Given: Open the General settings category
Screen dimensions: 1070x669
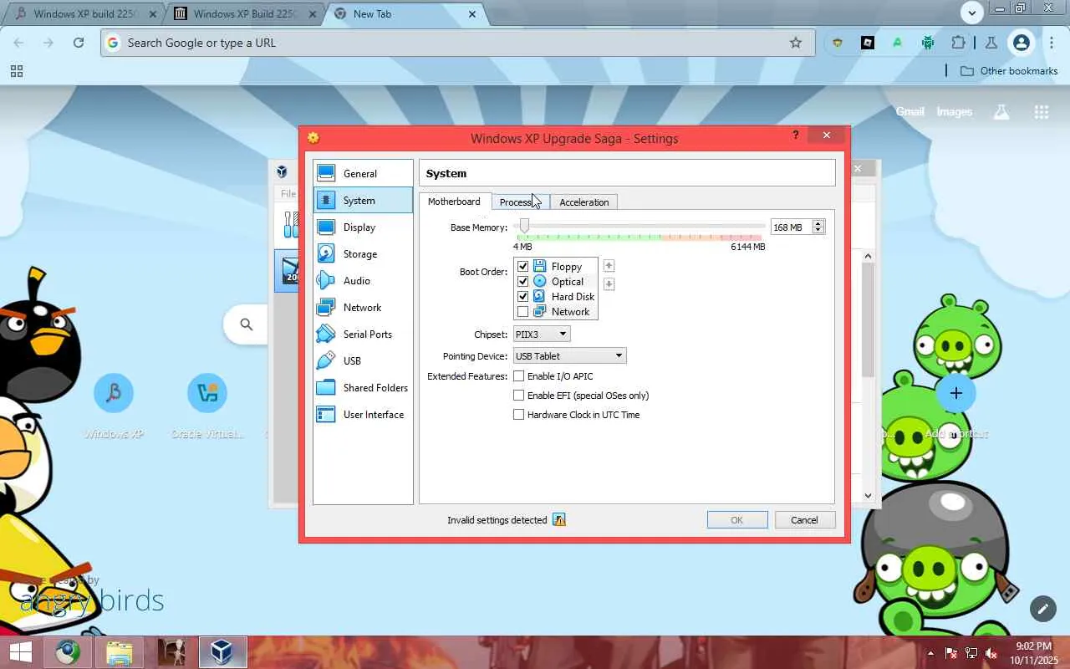Looking at the screenshot, I should pyautogui.click(x=363, y=174).
